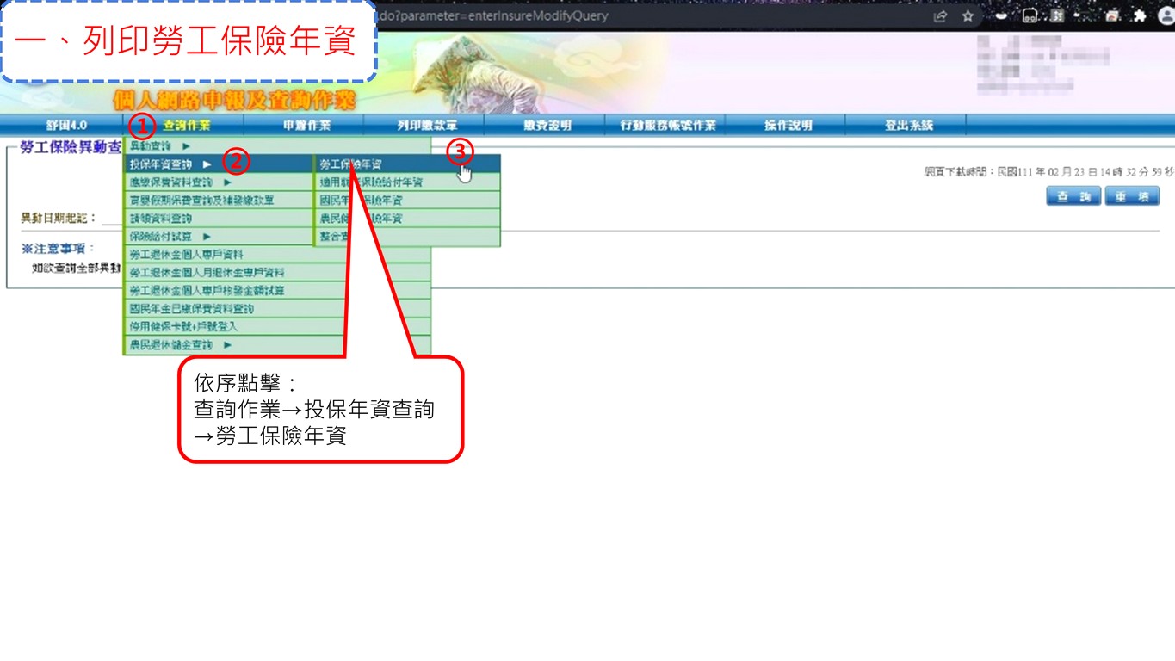Image resolution: width=1175 pixels, height=661 pixels.
Task: Choose 勞工退休金個人專戶資料 menu item
Action: tap(277, 255)
